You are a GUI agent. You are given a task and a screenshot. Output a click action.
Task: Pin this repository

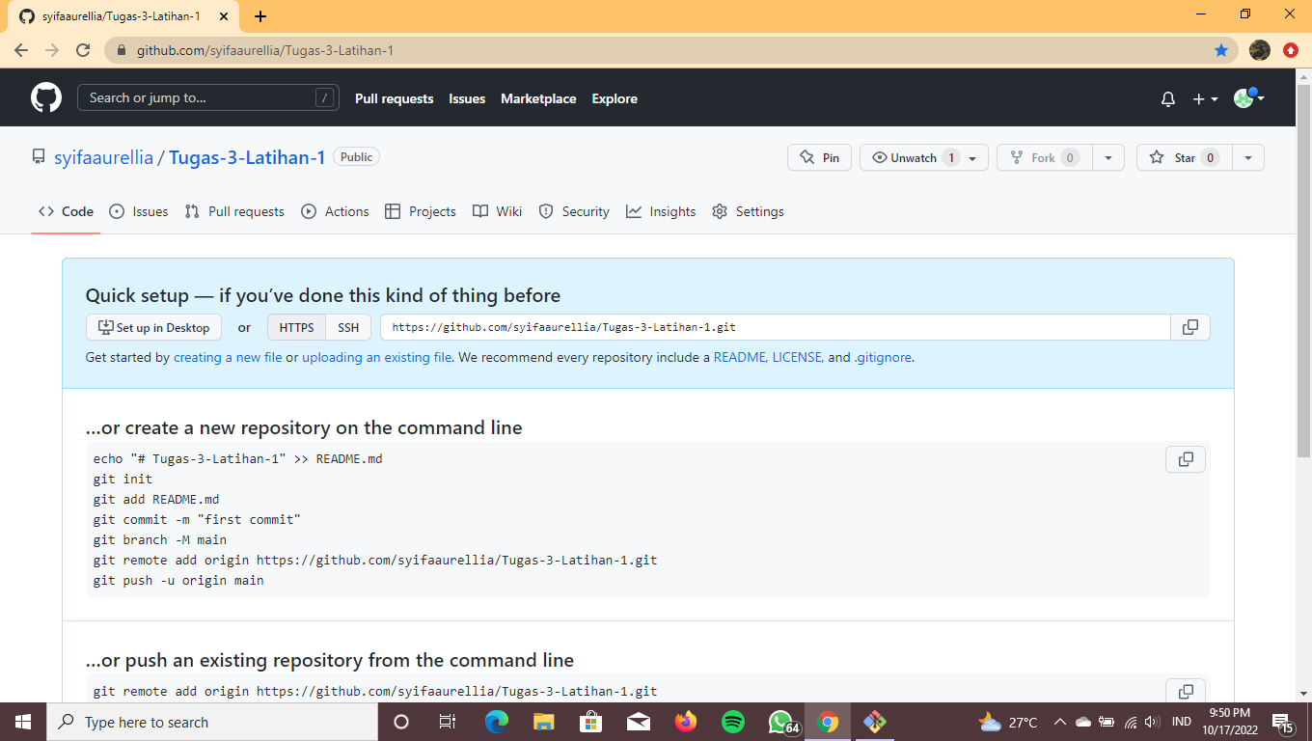[819, 158]
